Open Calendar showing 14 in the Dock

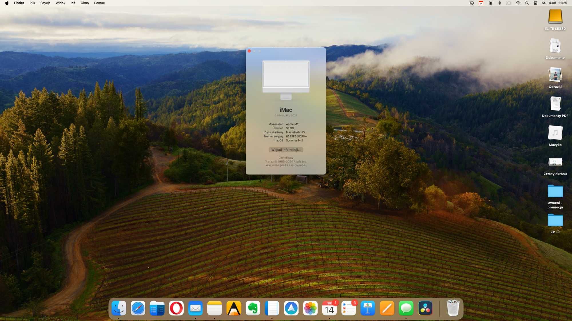(x=329, y=308)
